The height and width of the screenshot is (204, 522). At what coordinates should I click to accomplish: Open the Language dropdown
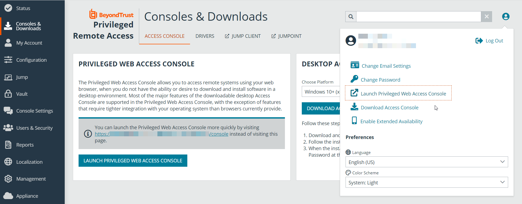click(427, 162)
